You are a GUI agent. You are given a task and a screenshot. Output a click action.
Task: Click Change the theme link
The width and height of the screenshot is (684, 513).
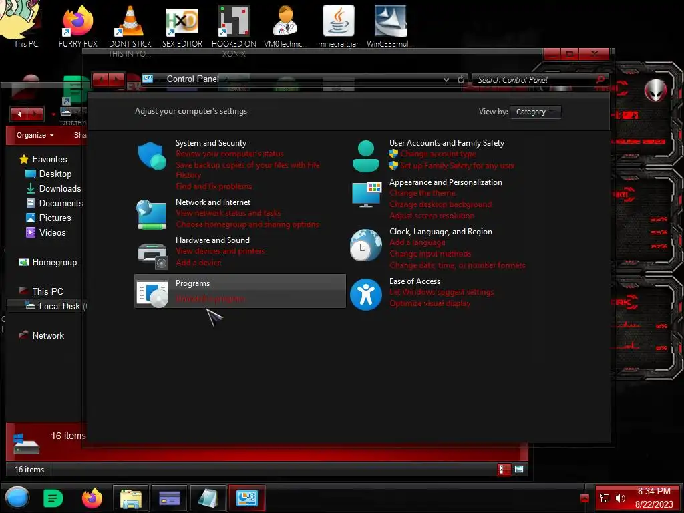click(422, 193)
